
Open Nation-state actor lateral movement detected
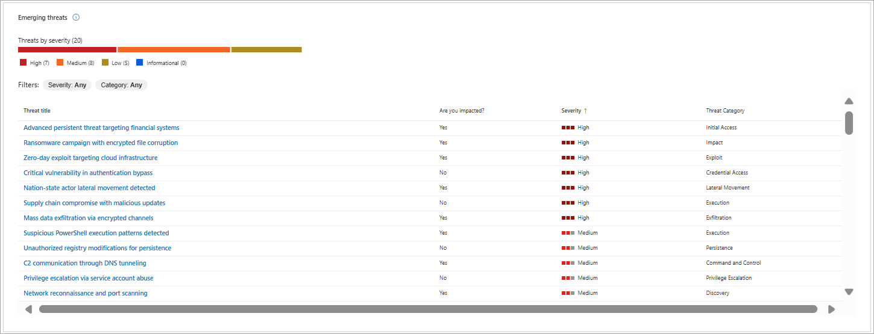pyautogui.click(x=89, y=188)
